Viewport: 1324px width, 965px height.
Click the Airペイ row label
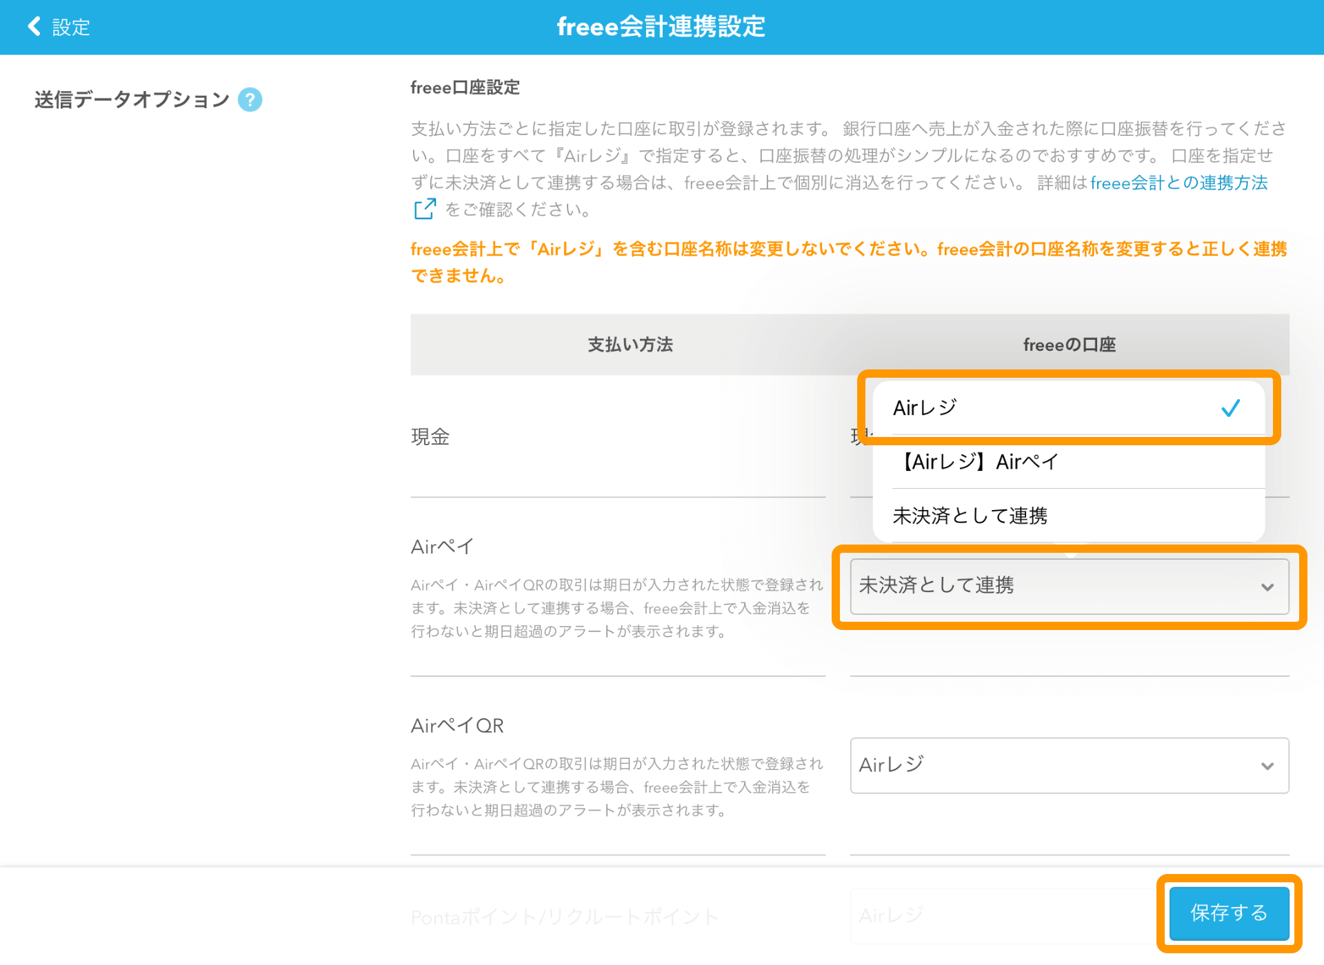click(442, 547)
